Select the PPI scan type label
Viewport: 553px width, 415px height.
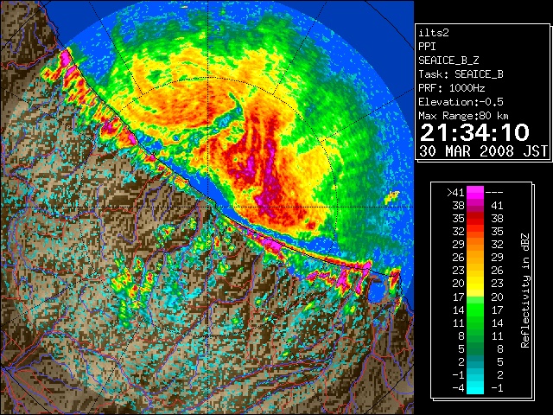pyautogui.click(x=427, y=47)
